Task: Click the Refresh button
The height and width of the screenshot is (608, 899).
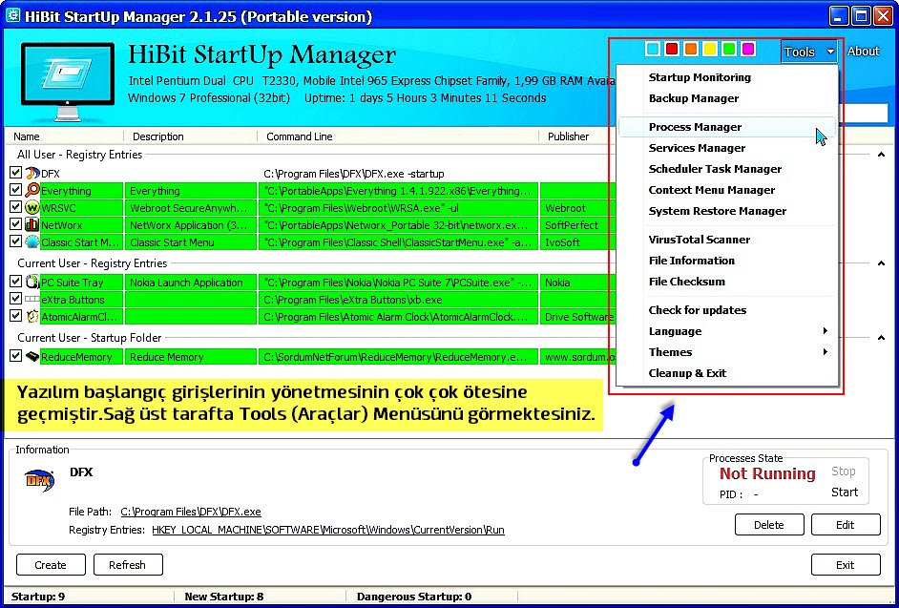Action: tap(127, 565)
